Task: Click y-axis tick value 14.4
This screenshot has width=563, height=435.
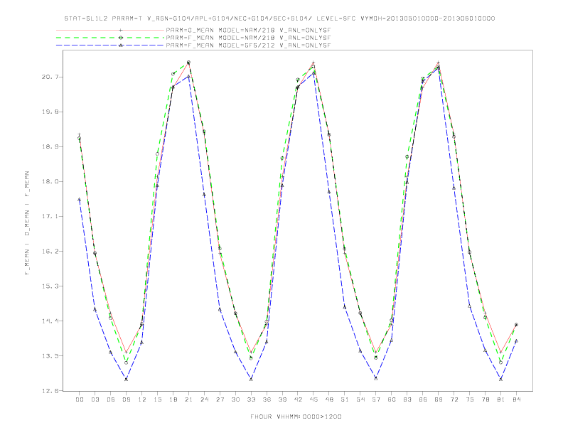Action: tap(50, 321)
